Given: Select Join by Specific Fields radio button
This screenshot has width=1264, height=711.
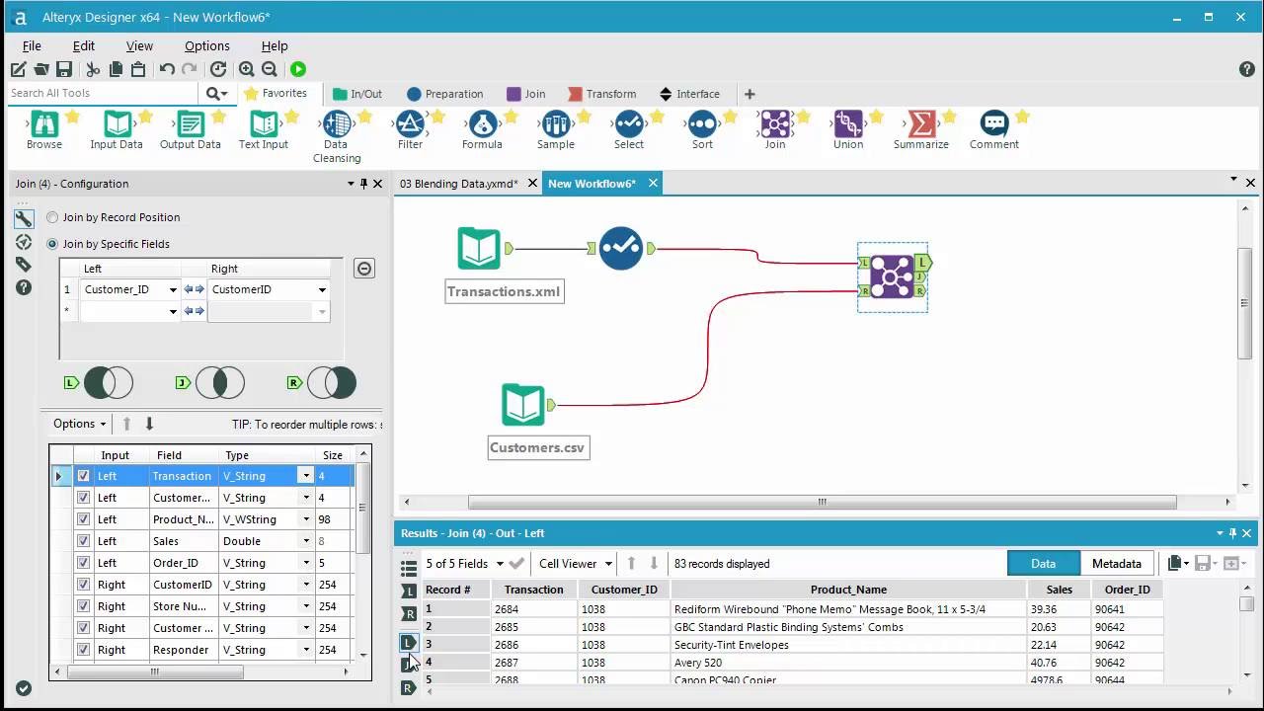Looking at the screenshot, I should (52, 244).
